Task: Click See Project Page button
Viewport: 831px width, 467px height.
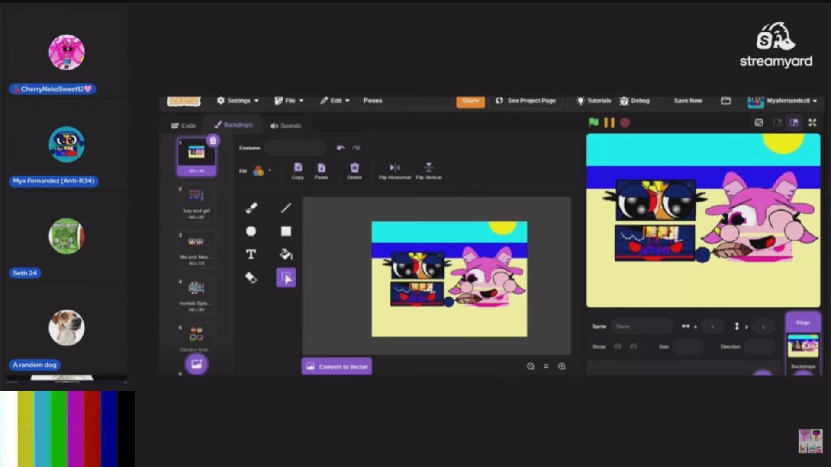Action: (x=525, y=101)
